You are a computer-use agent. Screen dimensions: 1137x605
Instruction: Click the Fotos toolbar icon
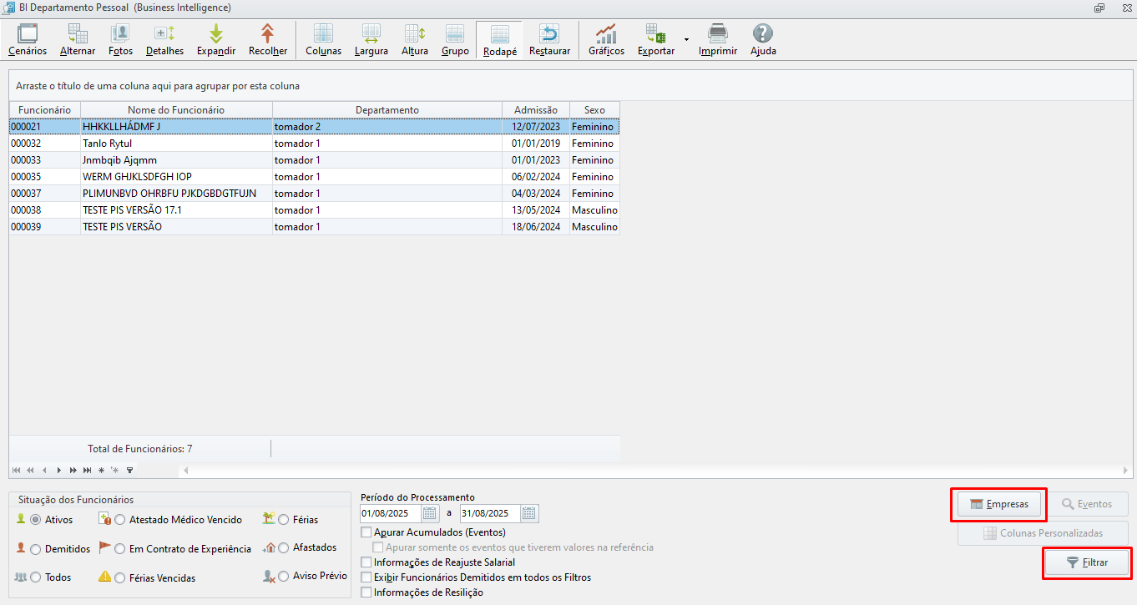120,39
